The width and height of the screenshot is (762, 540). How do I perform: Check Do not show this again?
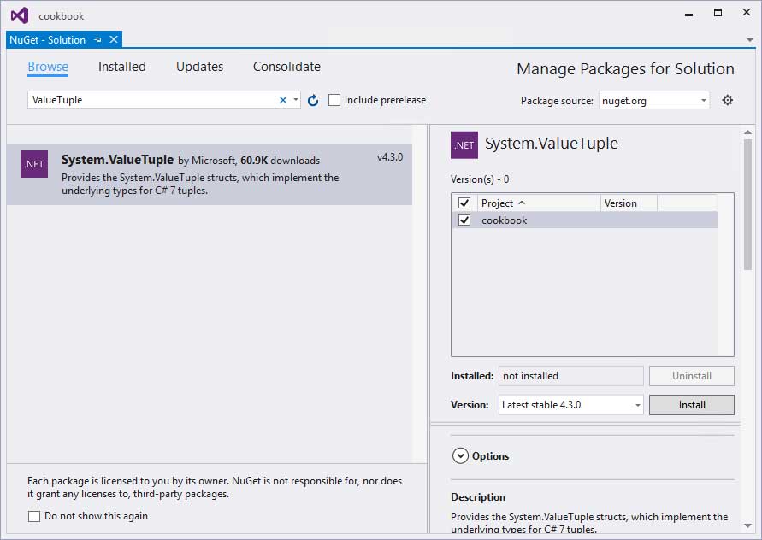34,516
